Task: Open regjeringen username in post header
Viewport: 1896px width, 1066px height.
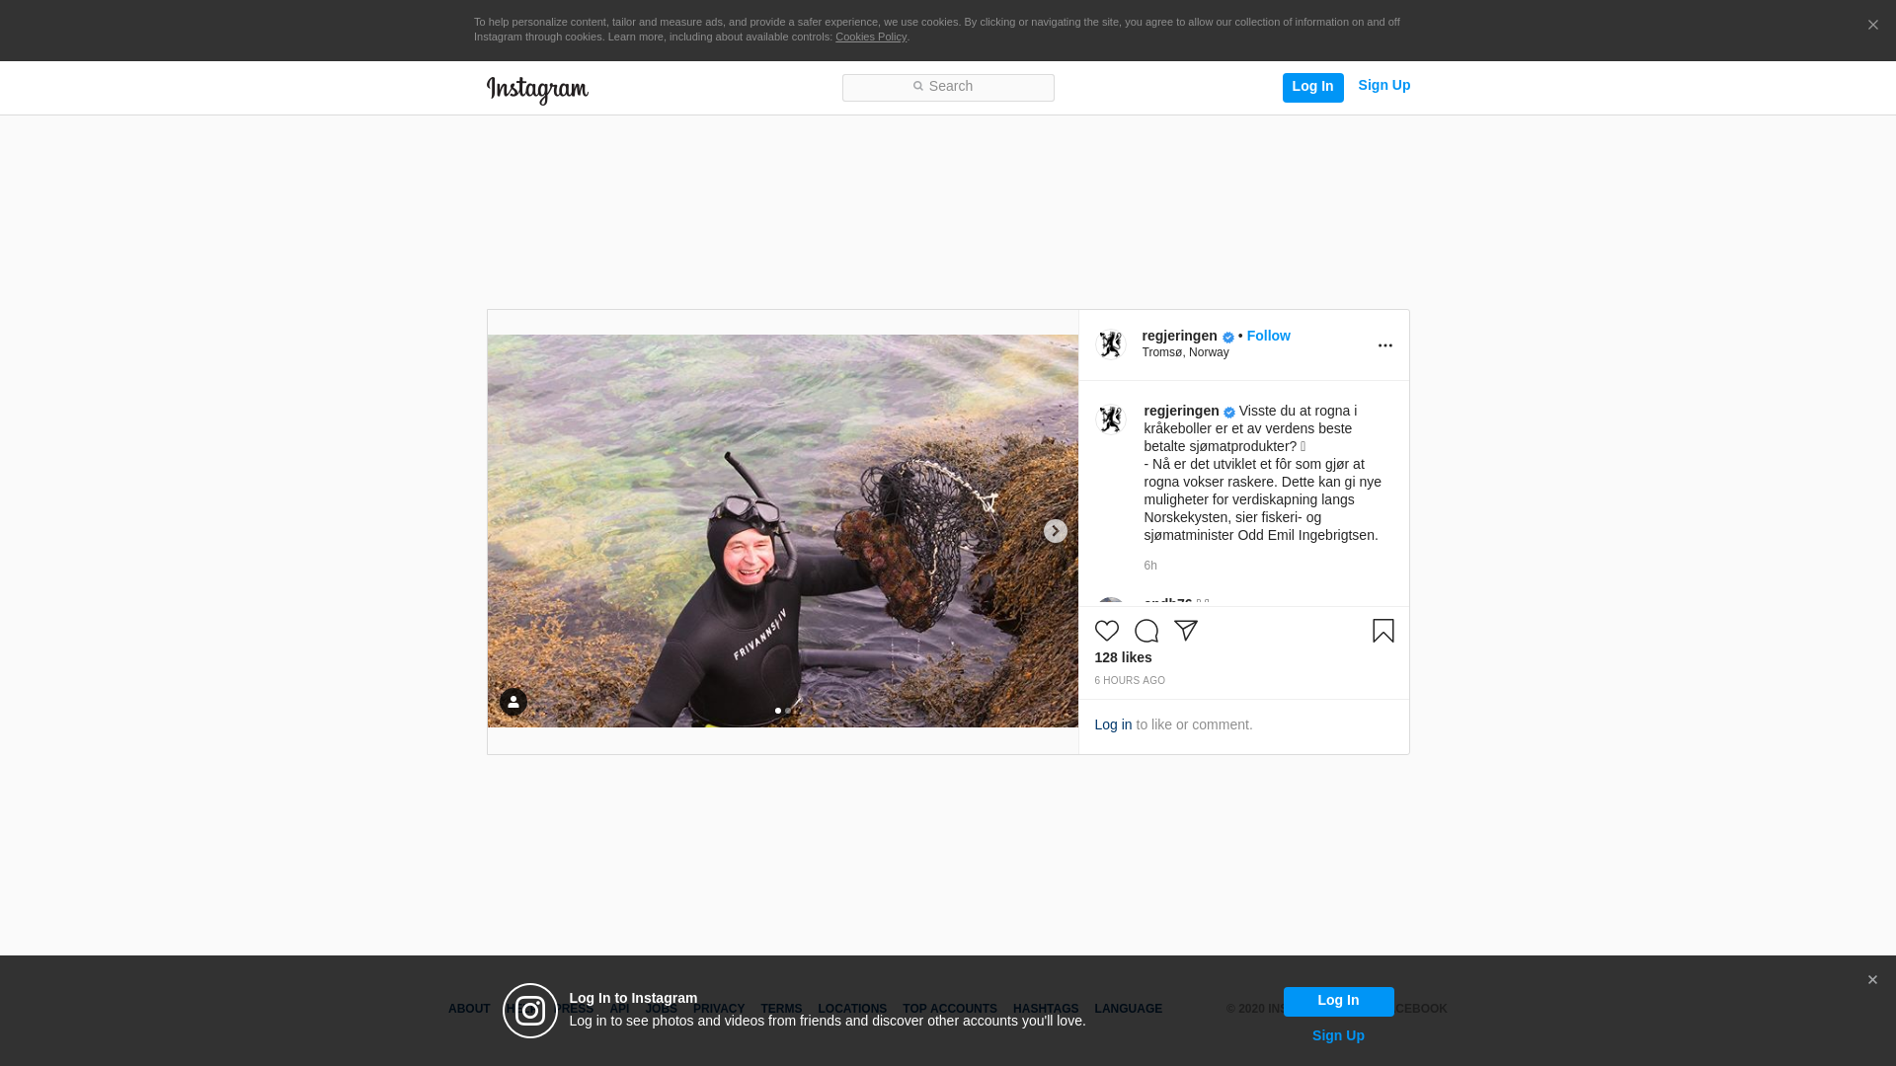Action: 1179,336
